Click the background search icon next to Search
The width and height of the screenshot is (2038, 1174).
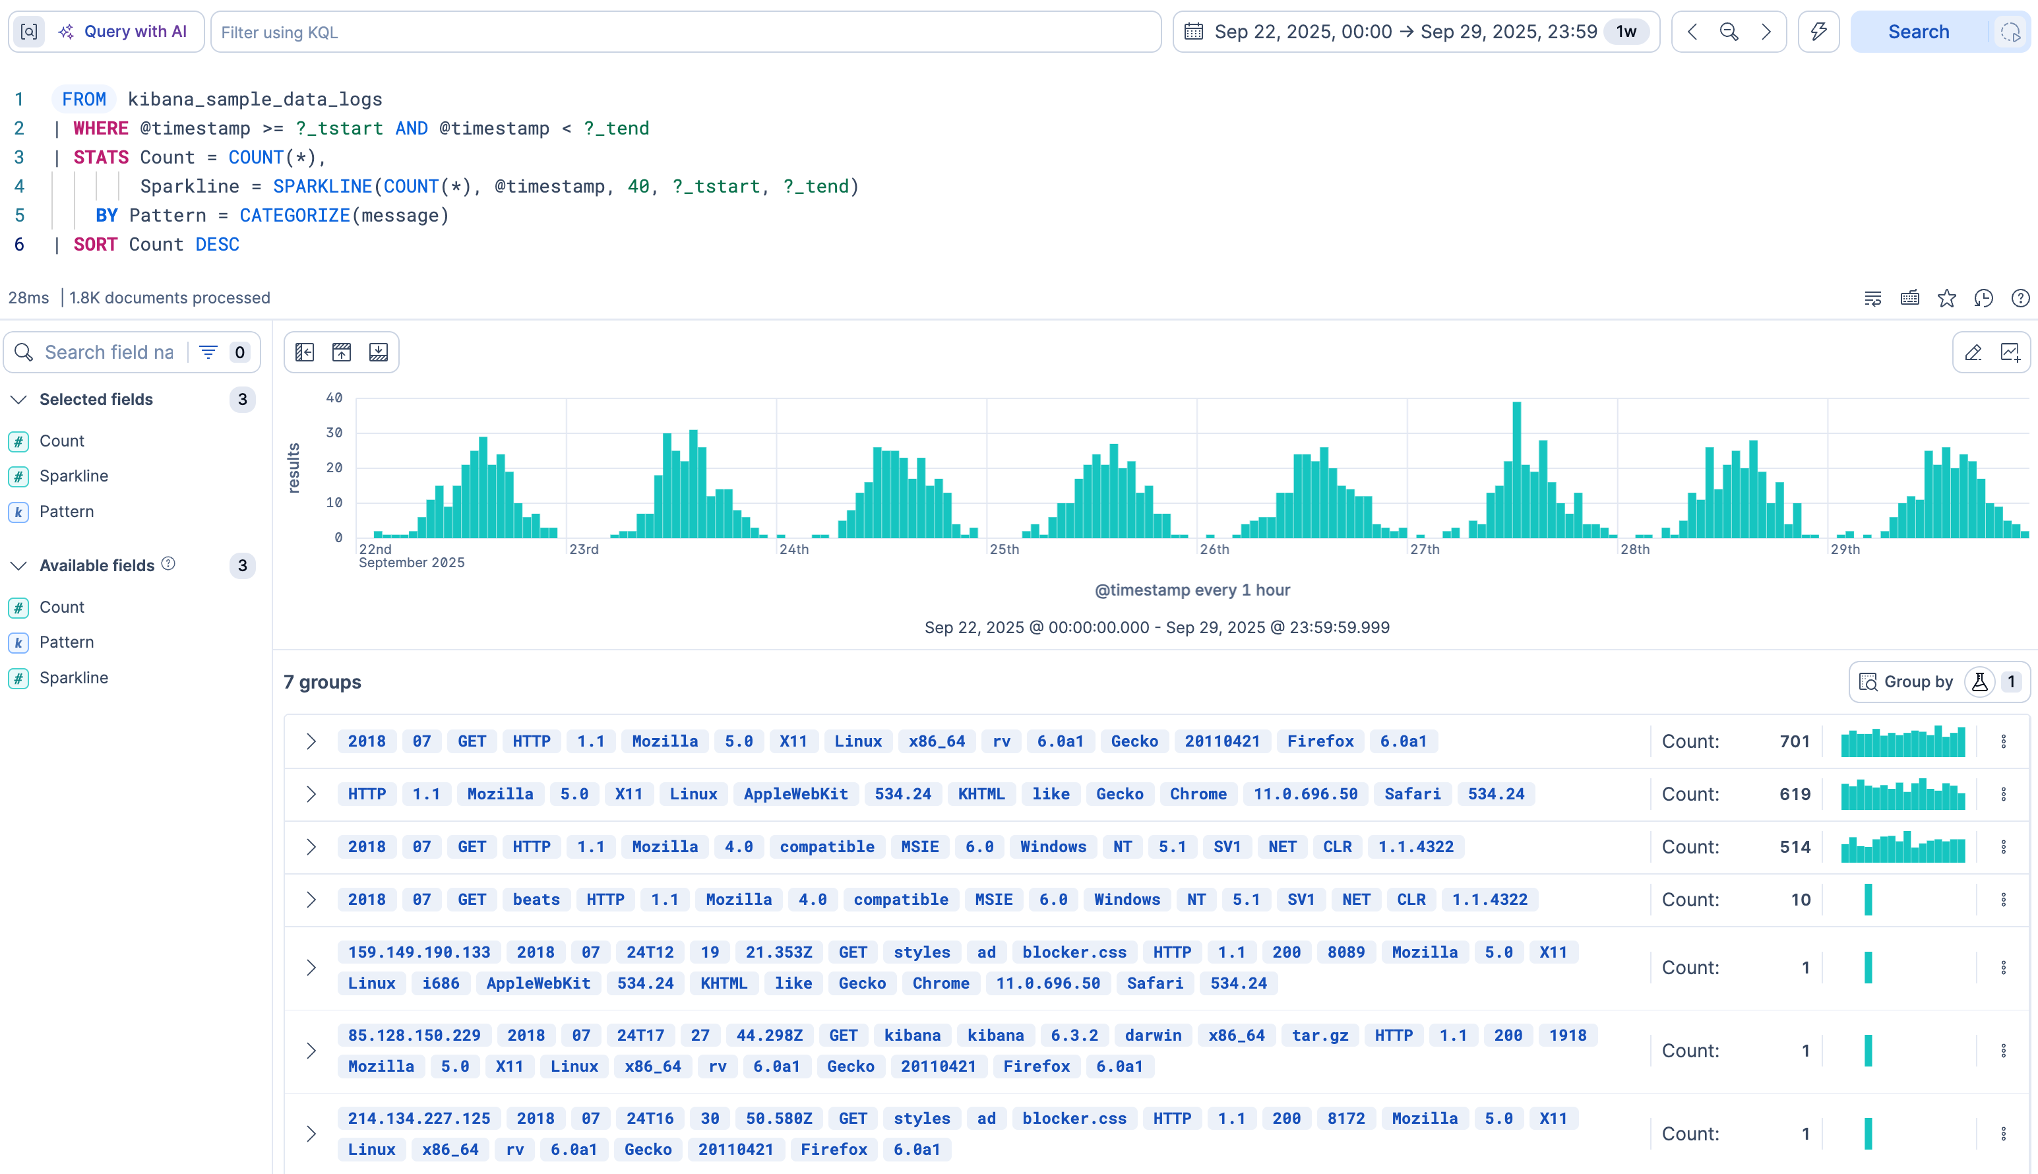point(2010,32)
